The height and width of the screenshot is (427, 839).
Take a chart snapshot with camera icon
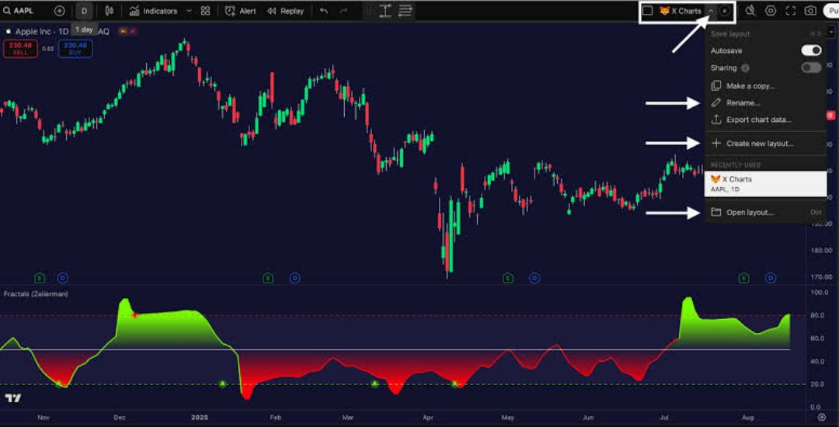(x=810, y=11)
